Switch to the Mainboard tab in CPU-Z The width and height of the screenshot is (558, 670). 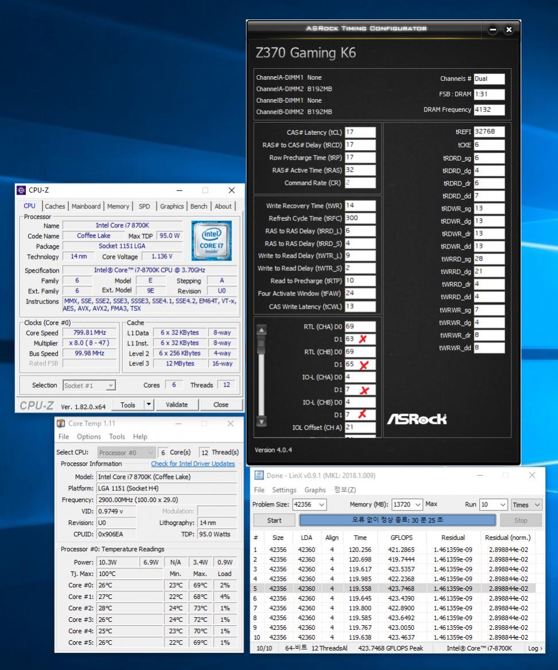86,207
